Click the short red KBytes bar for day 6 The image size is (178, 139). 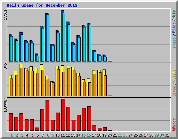(x=37, y=129)
